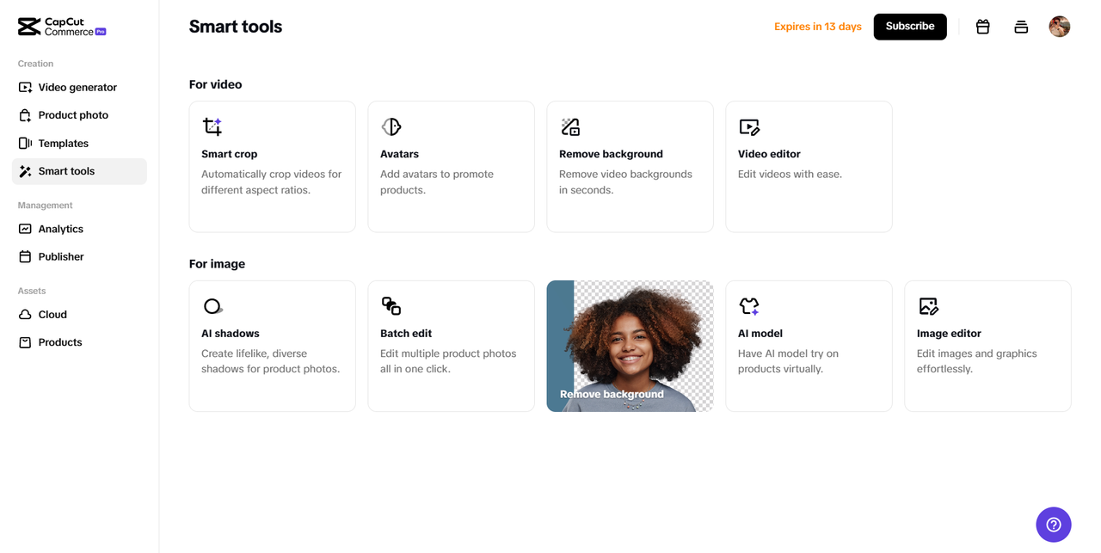Click the CapCut Commerce Pro logo
The image size is (1101, 553).
point(62,27)
